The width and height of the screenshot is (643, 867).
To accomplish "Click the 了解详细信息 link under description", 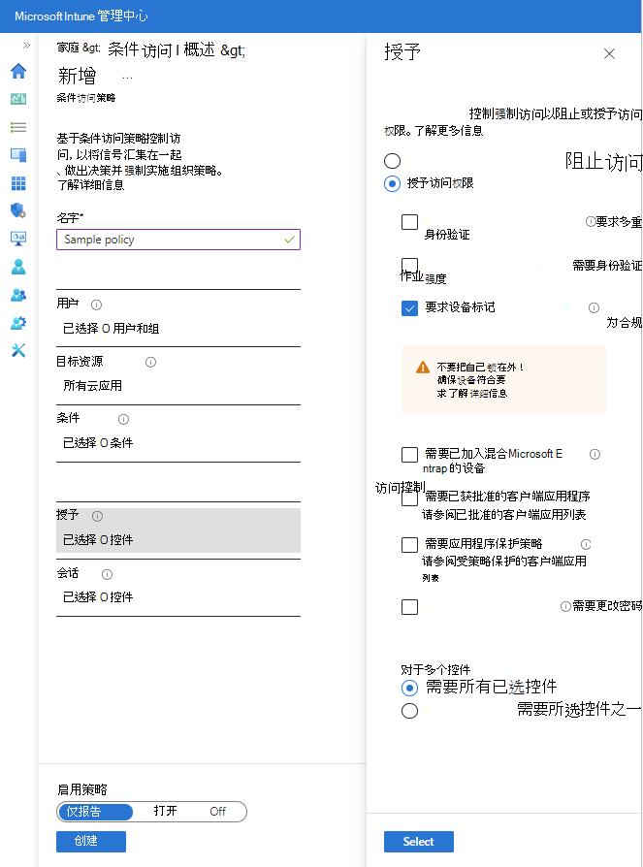I will coord(90,184).
